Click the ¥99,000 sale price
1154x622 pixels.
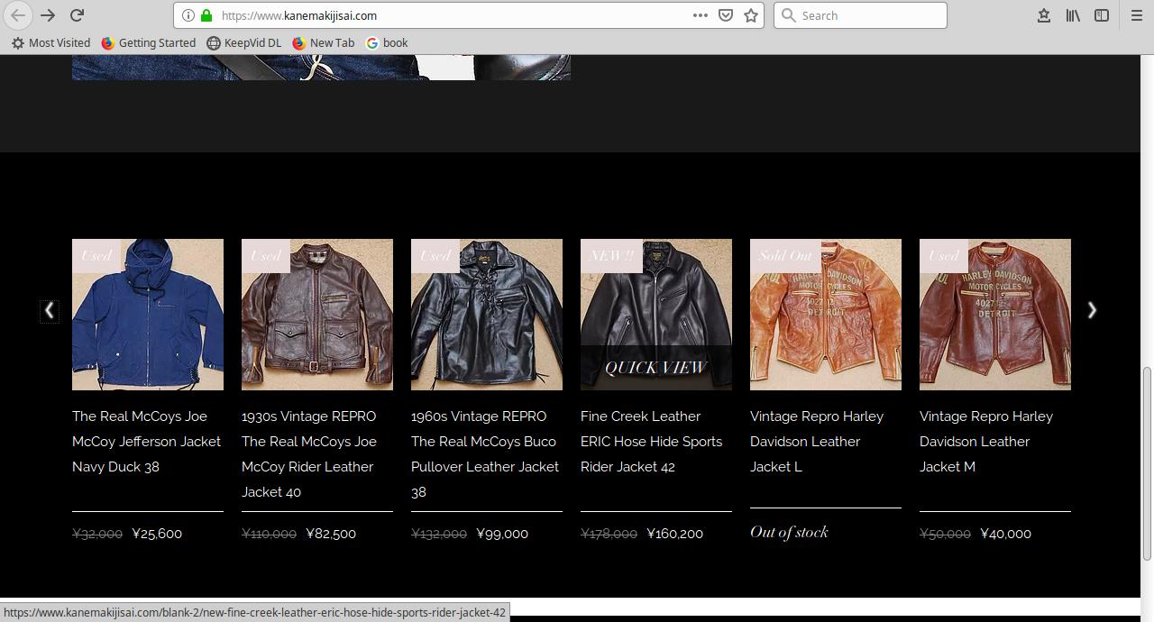(x=502, y=534)
